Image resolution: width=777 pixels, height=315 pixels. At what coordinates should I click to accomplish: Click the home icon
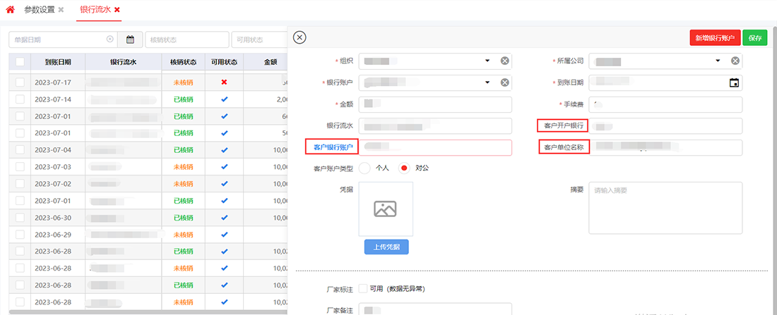point(10,10)
